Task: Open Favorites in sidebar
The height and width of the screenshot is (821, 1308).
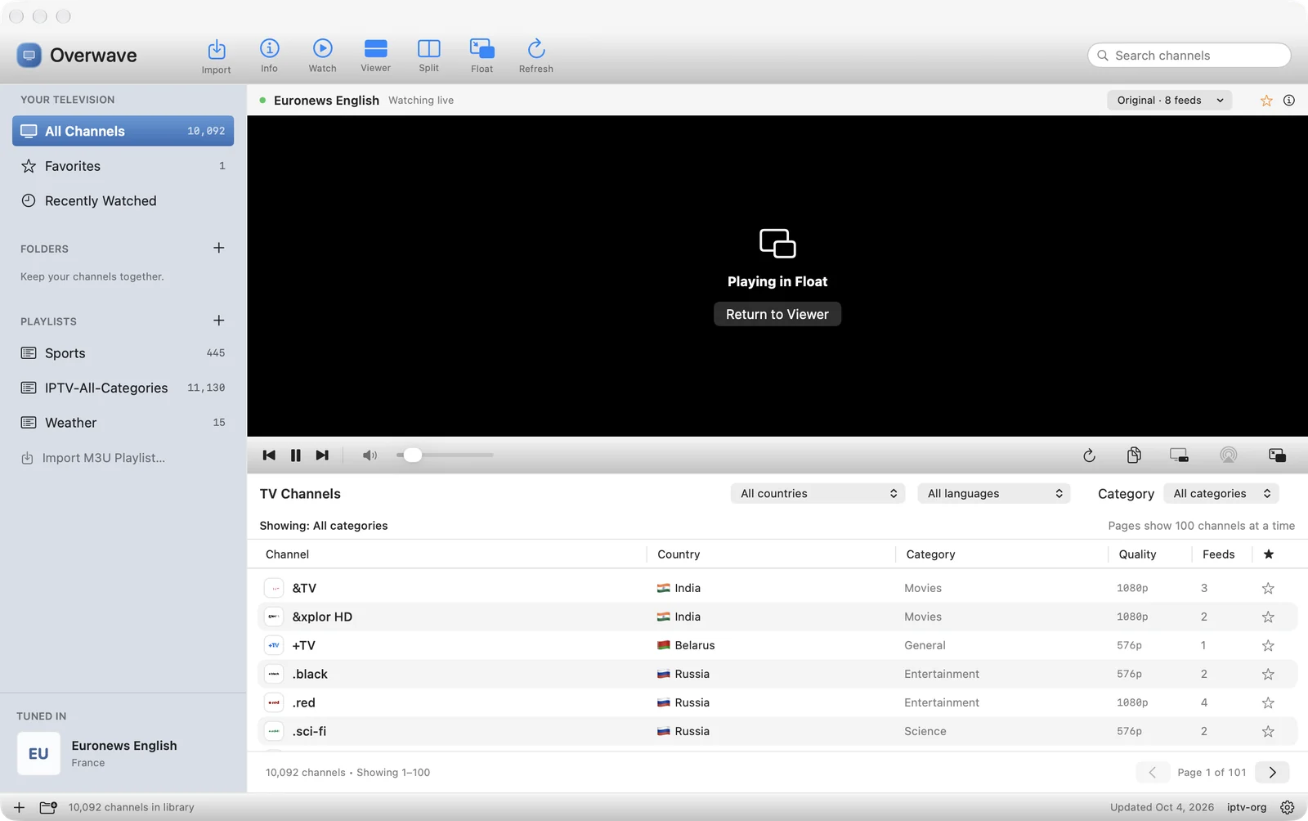Action: 123,166
